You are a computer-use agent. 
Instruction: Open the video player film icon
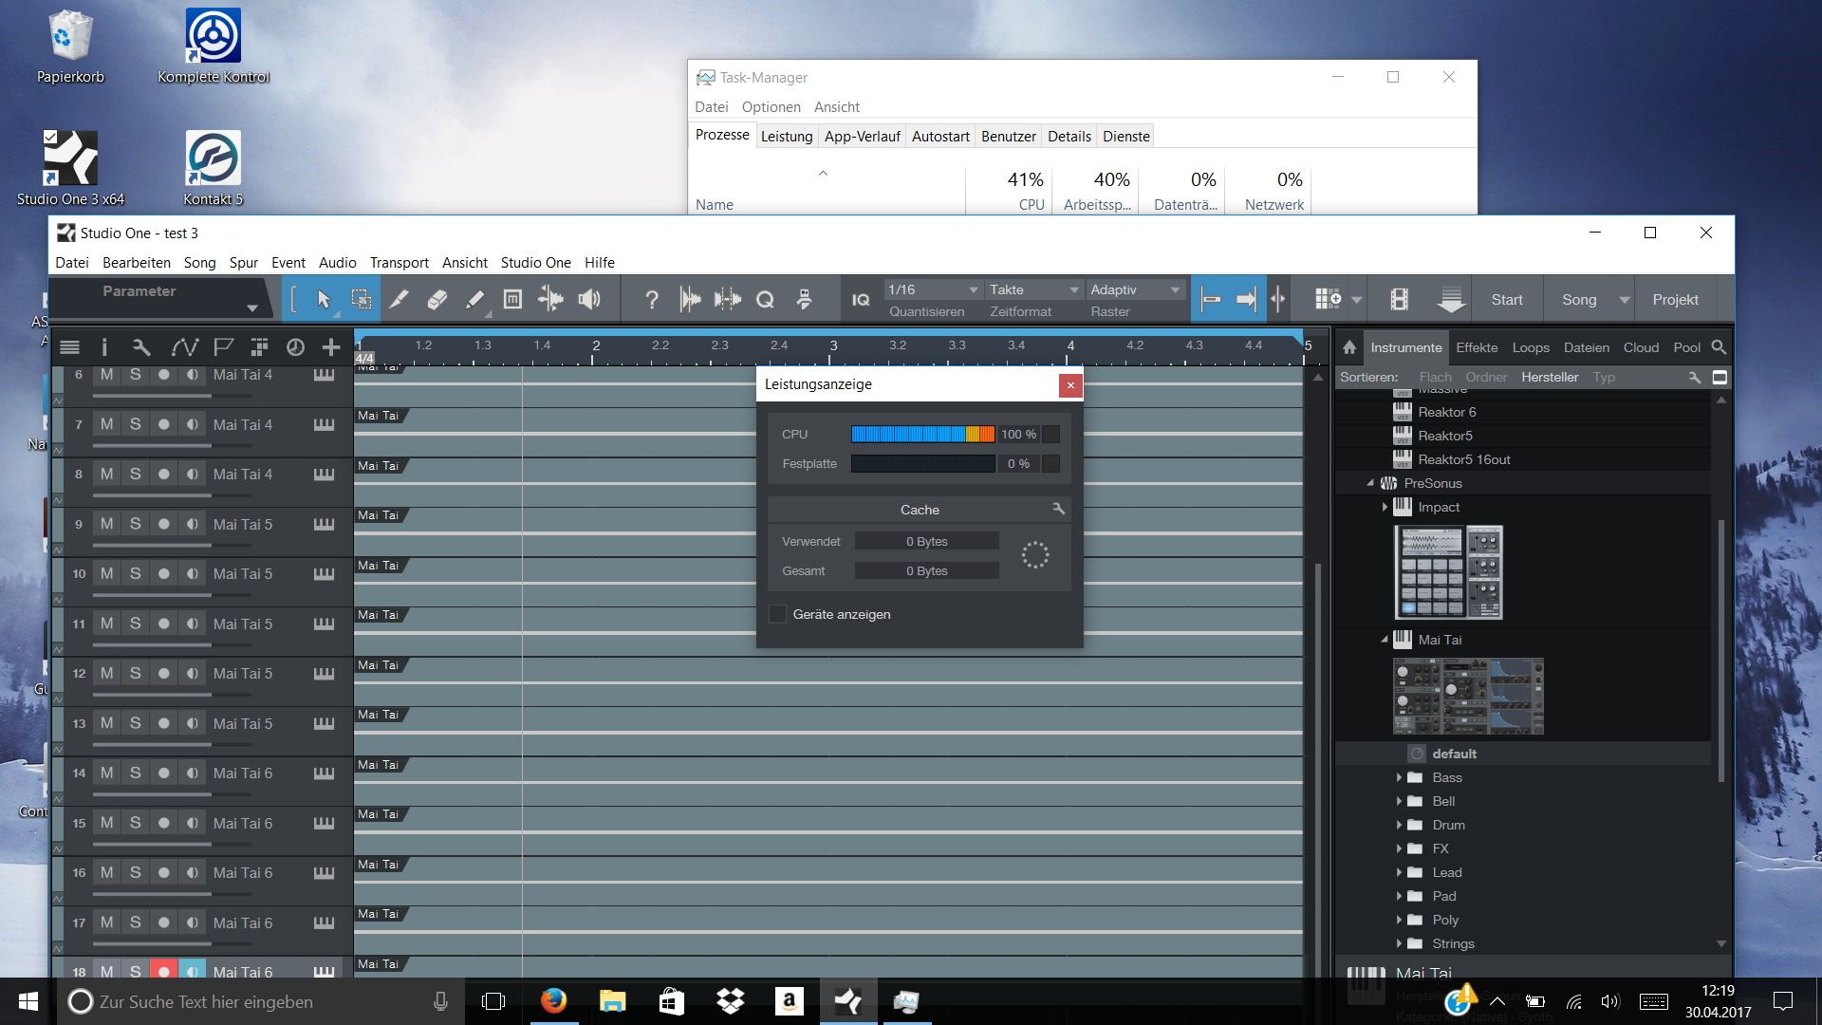click(x=1399, y=300)
